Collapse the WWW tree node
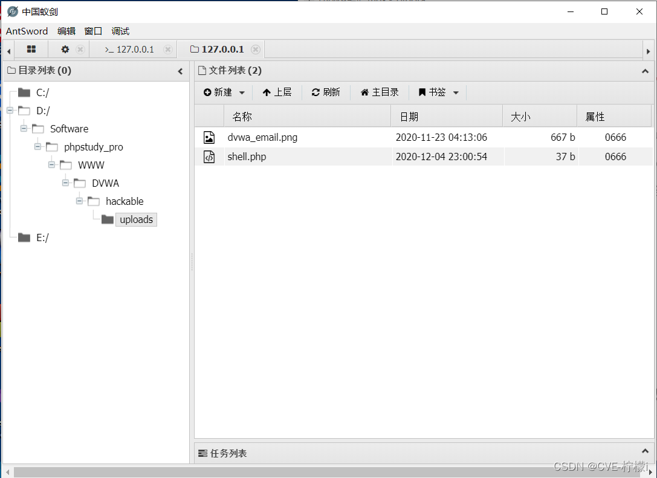Image resolution: width=657 pixels, height=478 pixels. (51, 164)
